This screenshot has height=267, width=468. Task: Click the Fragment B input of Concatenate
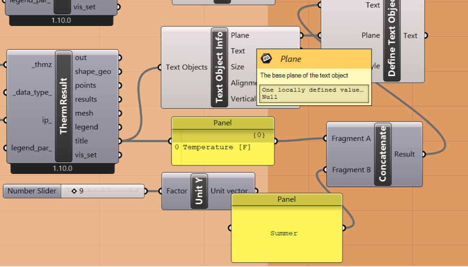[351, 170]
